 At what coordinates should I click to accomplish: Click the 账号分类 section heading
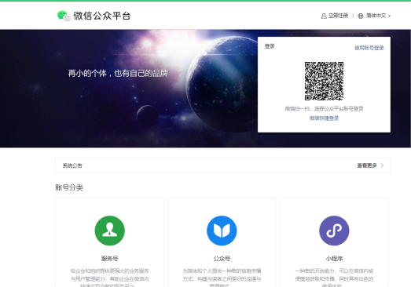coord(69,187)
